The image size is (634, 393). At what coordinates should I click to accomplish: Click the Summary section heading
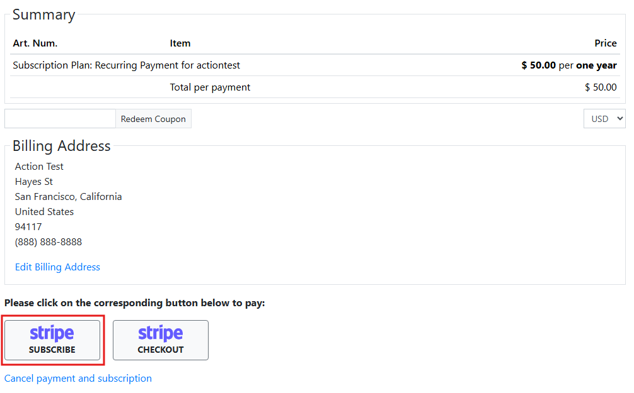pyautogui.click(x=43, y=15)
